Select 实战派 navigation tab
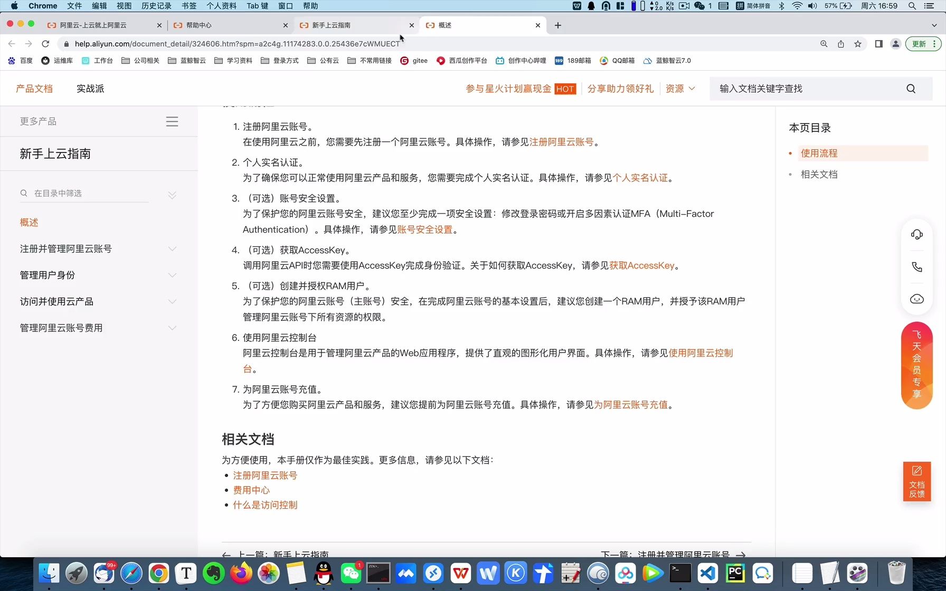Screen dimensions: 946x591 (x=90, y=89)
